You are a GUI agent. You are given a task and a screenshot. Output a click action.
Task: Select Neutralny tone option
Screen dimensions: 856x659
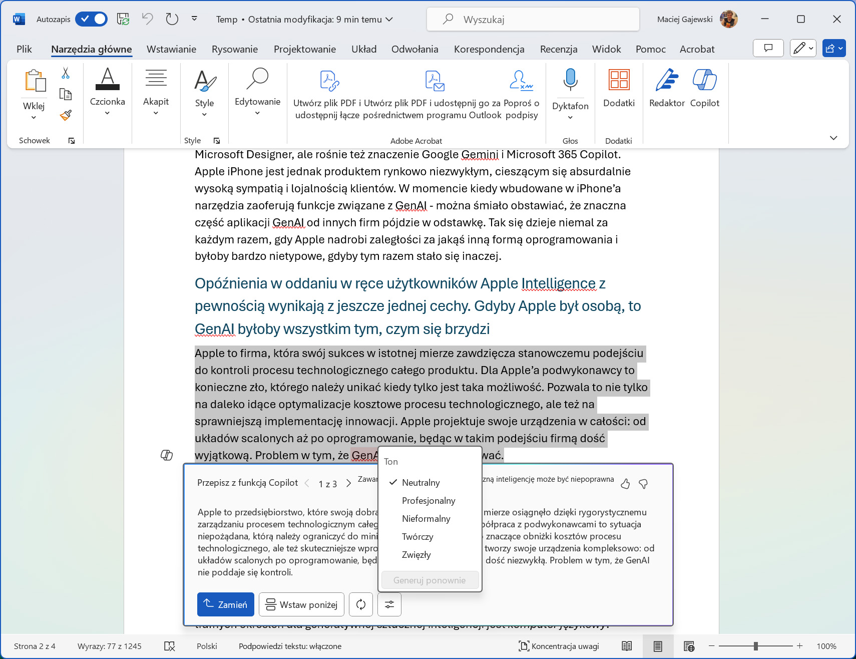tap(430, 483)
